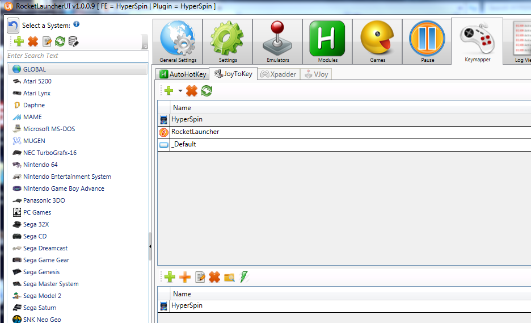This screenshot has height=323, width=531.
Task: Switch to the Xpadder tab
Action: click(279, 74)
